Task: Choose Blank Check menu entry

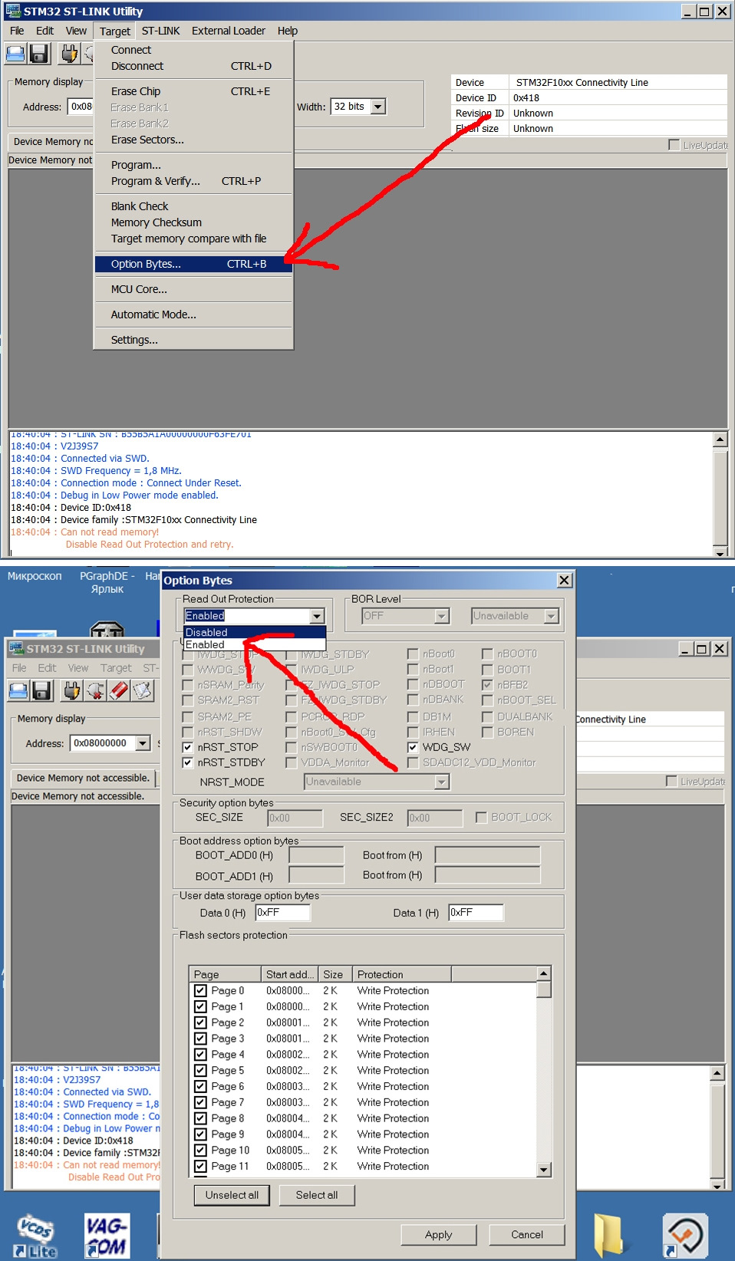Action: [193, 206]
